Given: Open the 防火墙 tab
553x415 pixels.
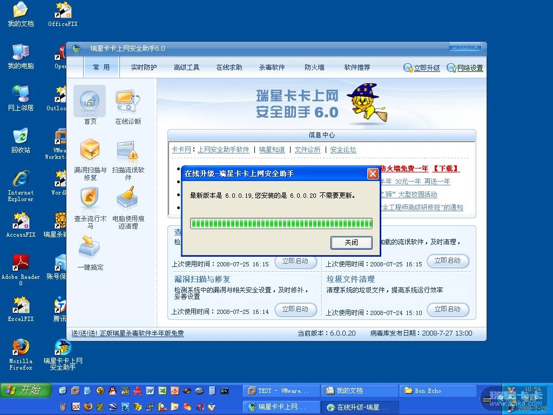Looking at the screenshot, I should coord(314,68).
